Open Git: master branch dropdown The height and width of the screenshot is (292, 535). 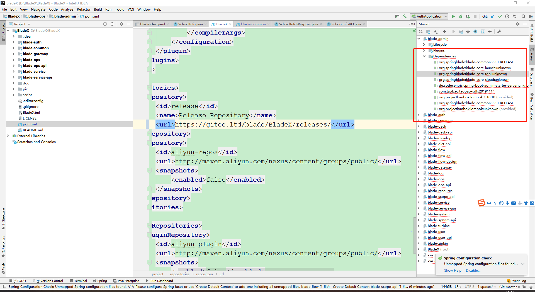coord(510,287)
